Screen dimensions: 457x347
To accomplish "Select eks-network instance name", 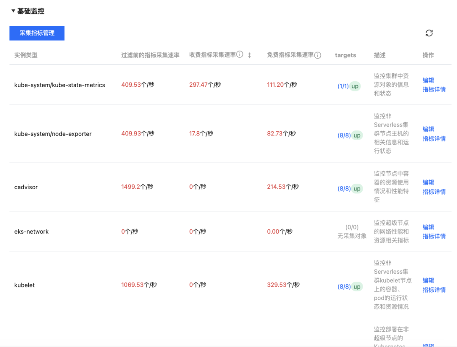I will click(x=31, y=231).
